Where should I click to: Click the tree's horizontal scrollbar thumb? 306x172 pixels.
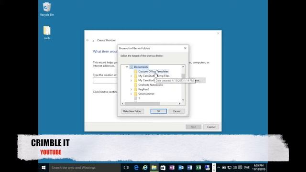tap(142, 104)
